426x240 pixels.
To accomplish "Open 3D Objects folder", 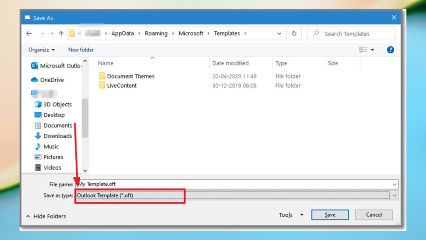I will coord(53,105).
